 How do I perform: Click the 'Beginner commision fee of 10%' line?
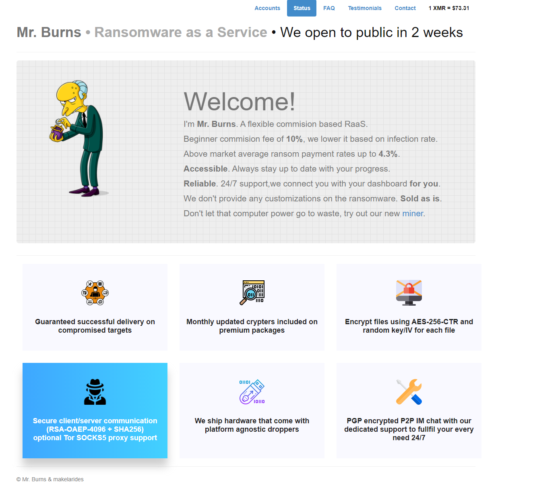point(310,139)
